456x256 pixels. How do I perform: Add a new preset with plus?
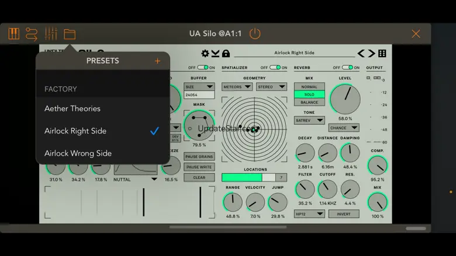(157, 61)
